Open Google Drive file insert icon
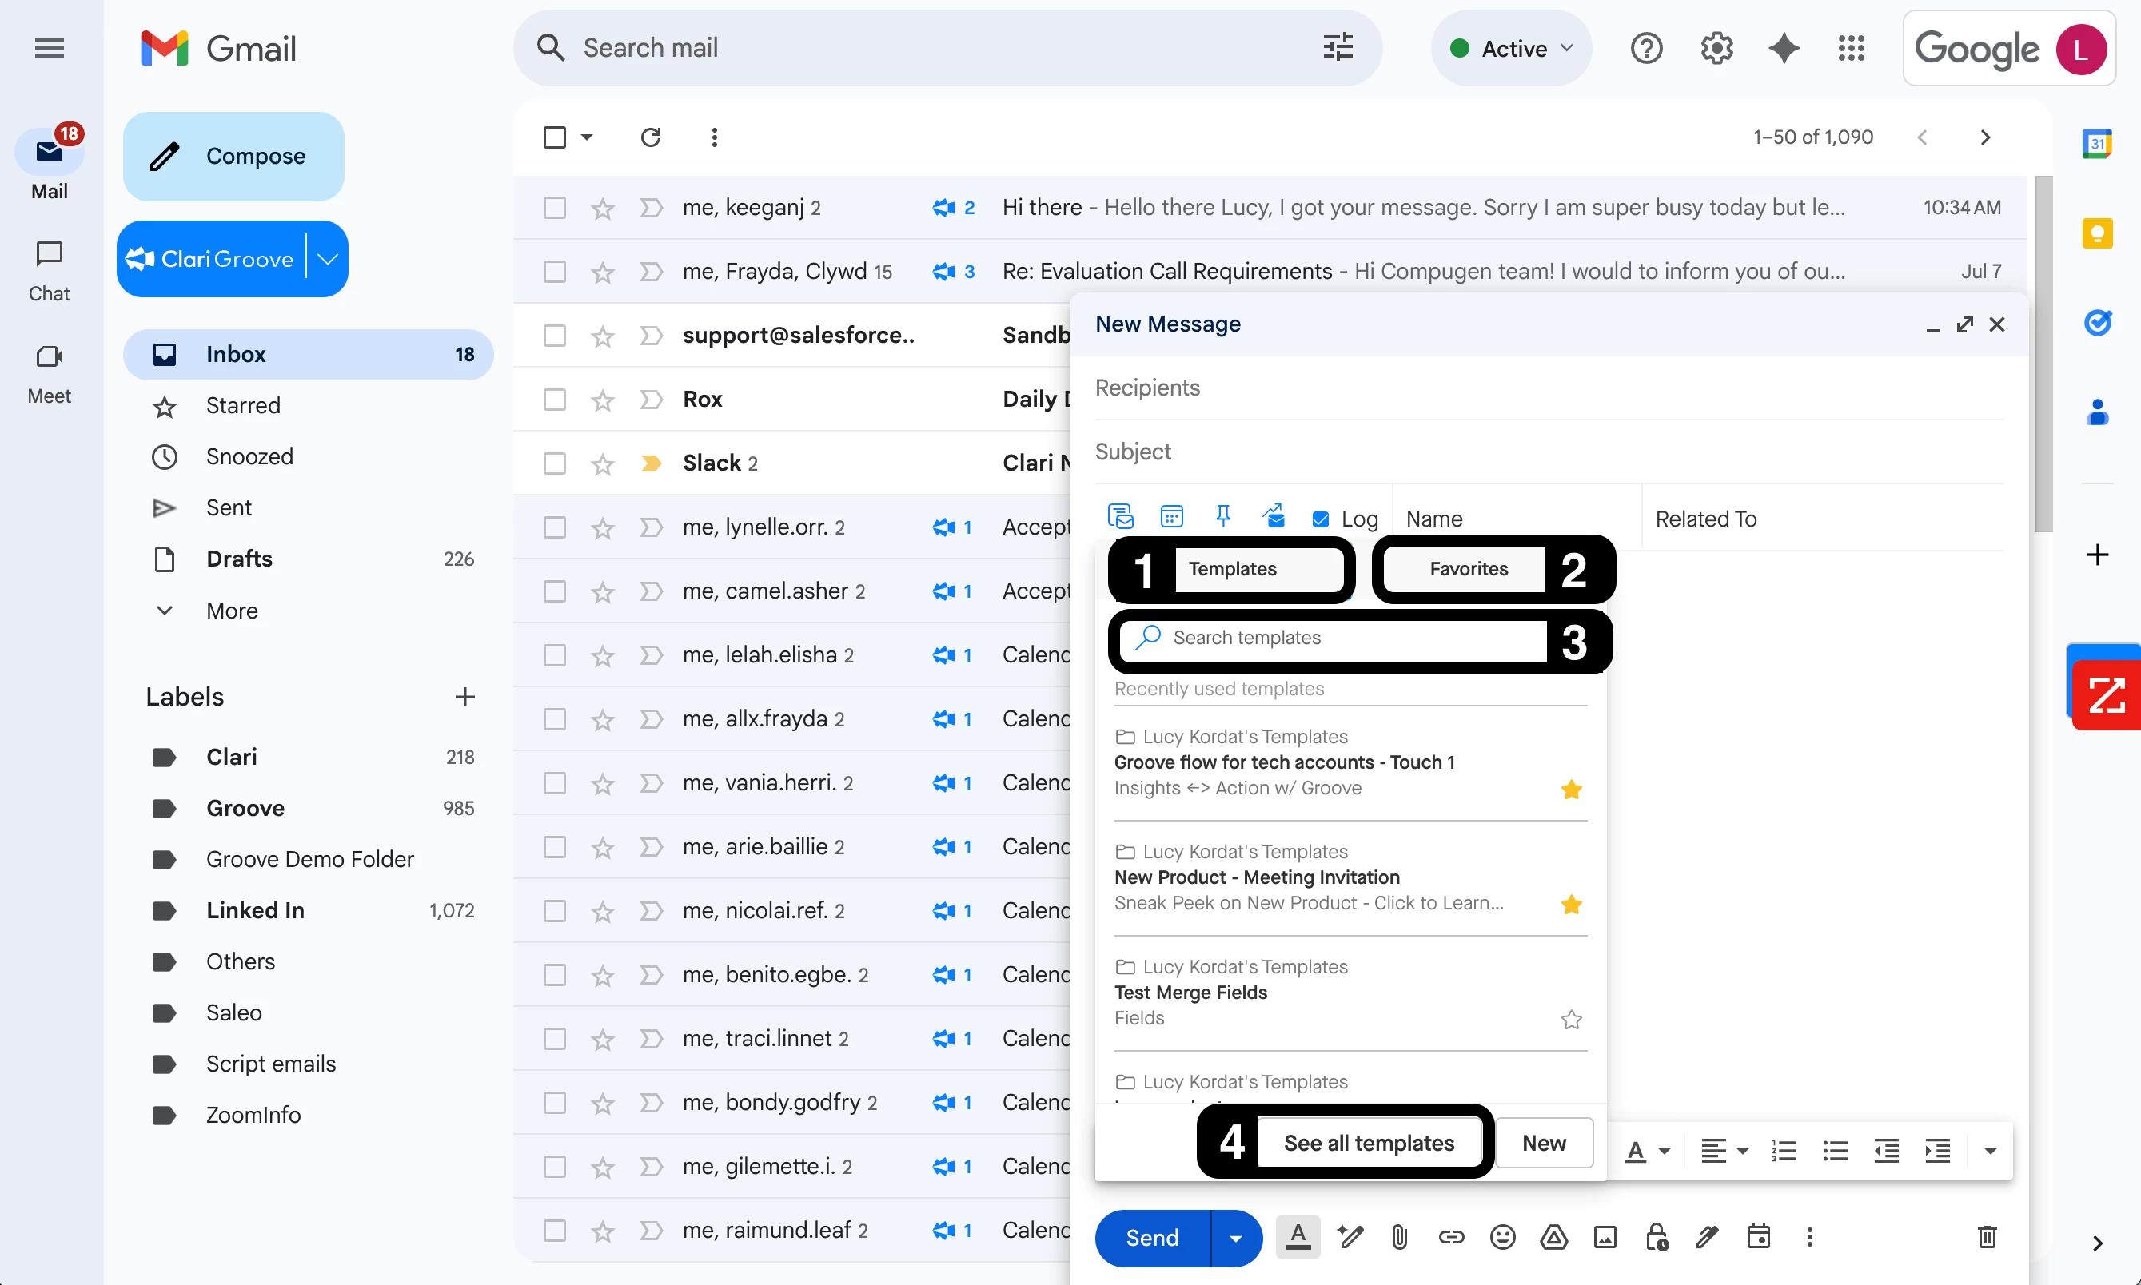This screenshot has width=2141, height=1285. click(x=1554, y=1237)
